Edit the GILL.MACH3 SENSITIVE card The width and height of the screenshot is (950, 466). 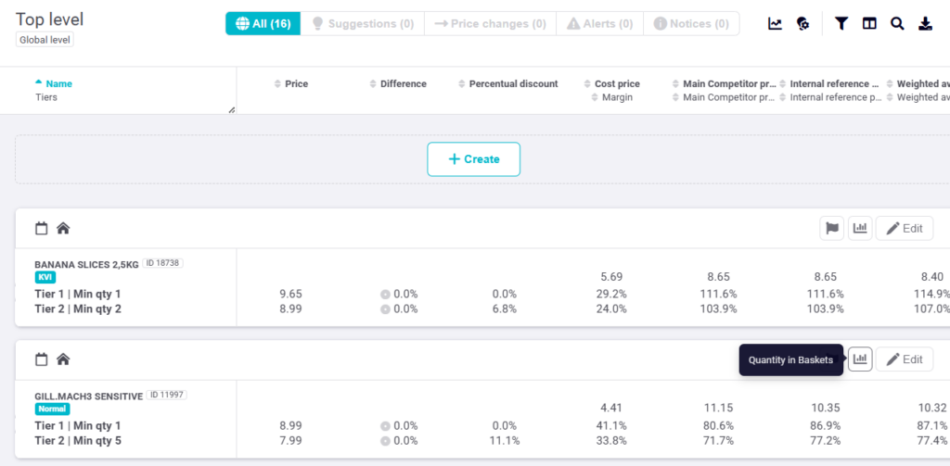click(x=905, y=359)
